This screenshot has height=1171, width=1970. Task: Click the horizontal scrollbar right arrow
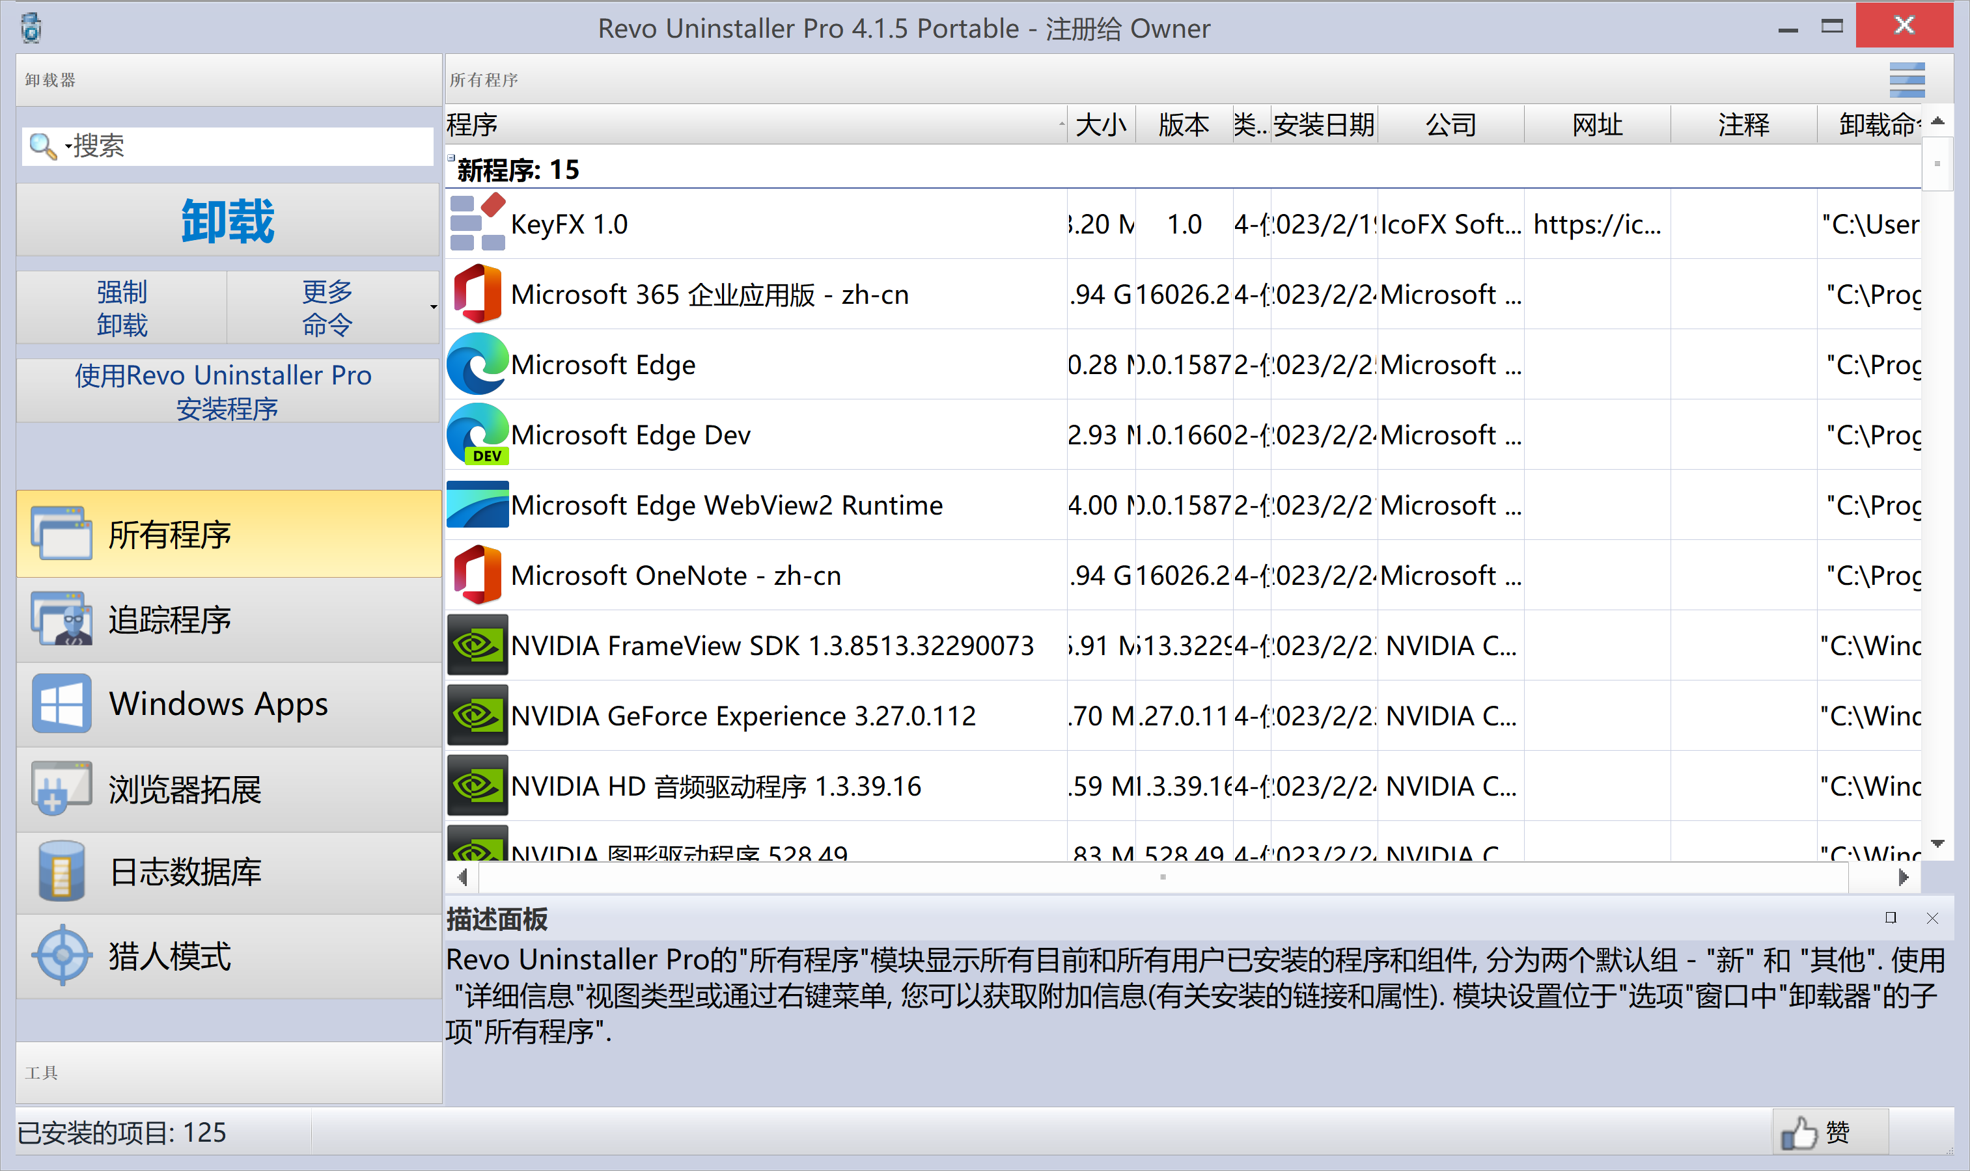[x=1904, y=877]
